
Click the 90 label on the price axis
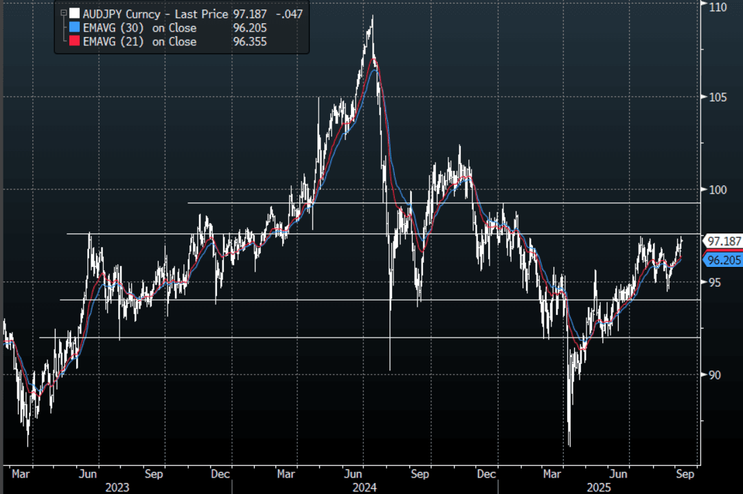click(x=716, y=375)
